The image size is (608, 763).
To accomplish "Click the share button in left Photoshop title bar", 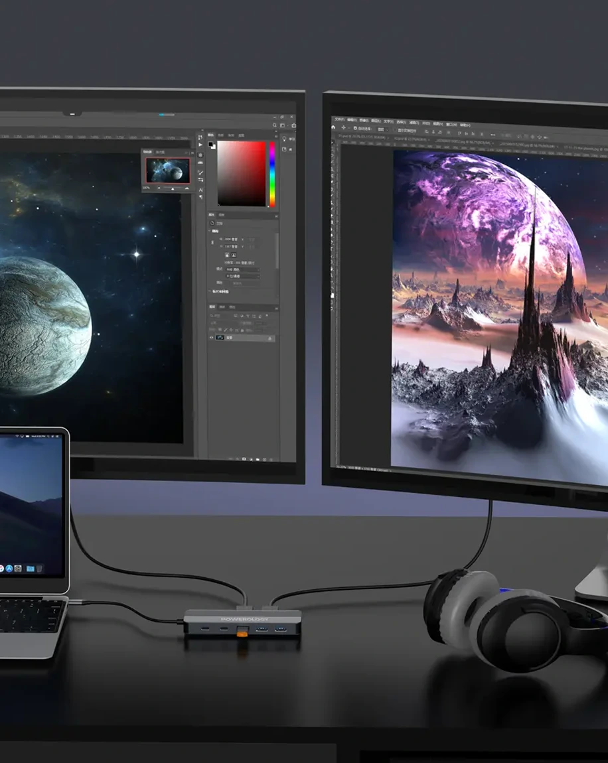I will coord(293,125).
